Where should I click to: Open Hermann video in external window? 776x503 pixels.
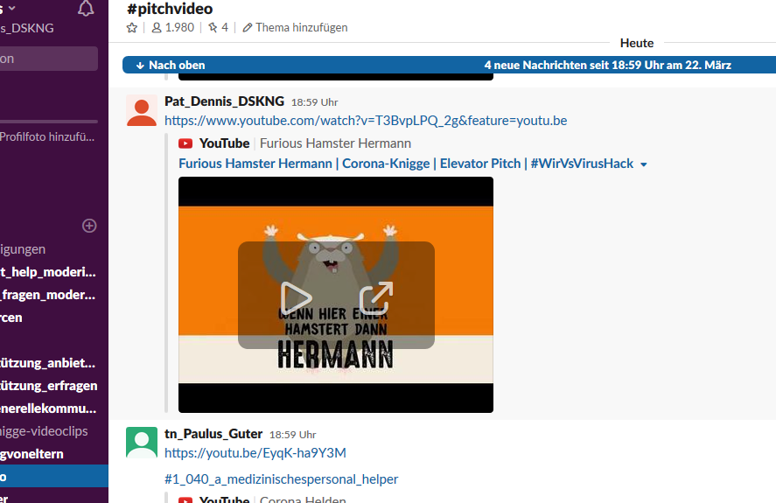coord(376,298)
